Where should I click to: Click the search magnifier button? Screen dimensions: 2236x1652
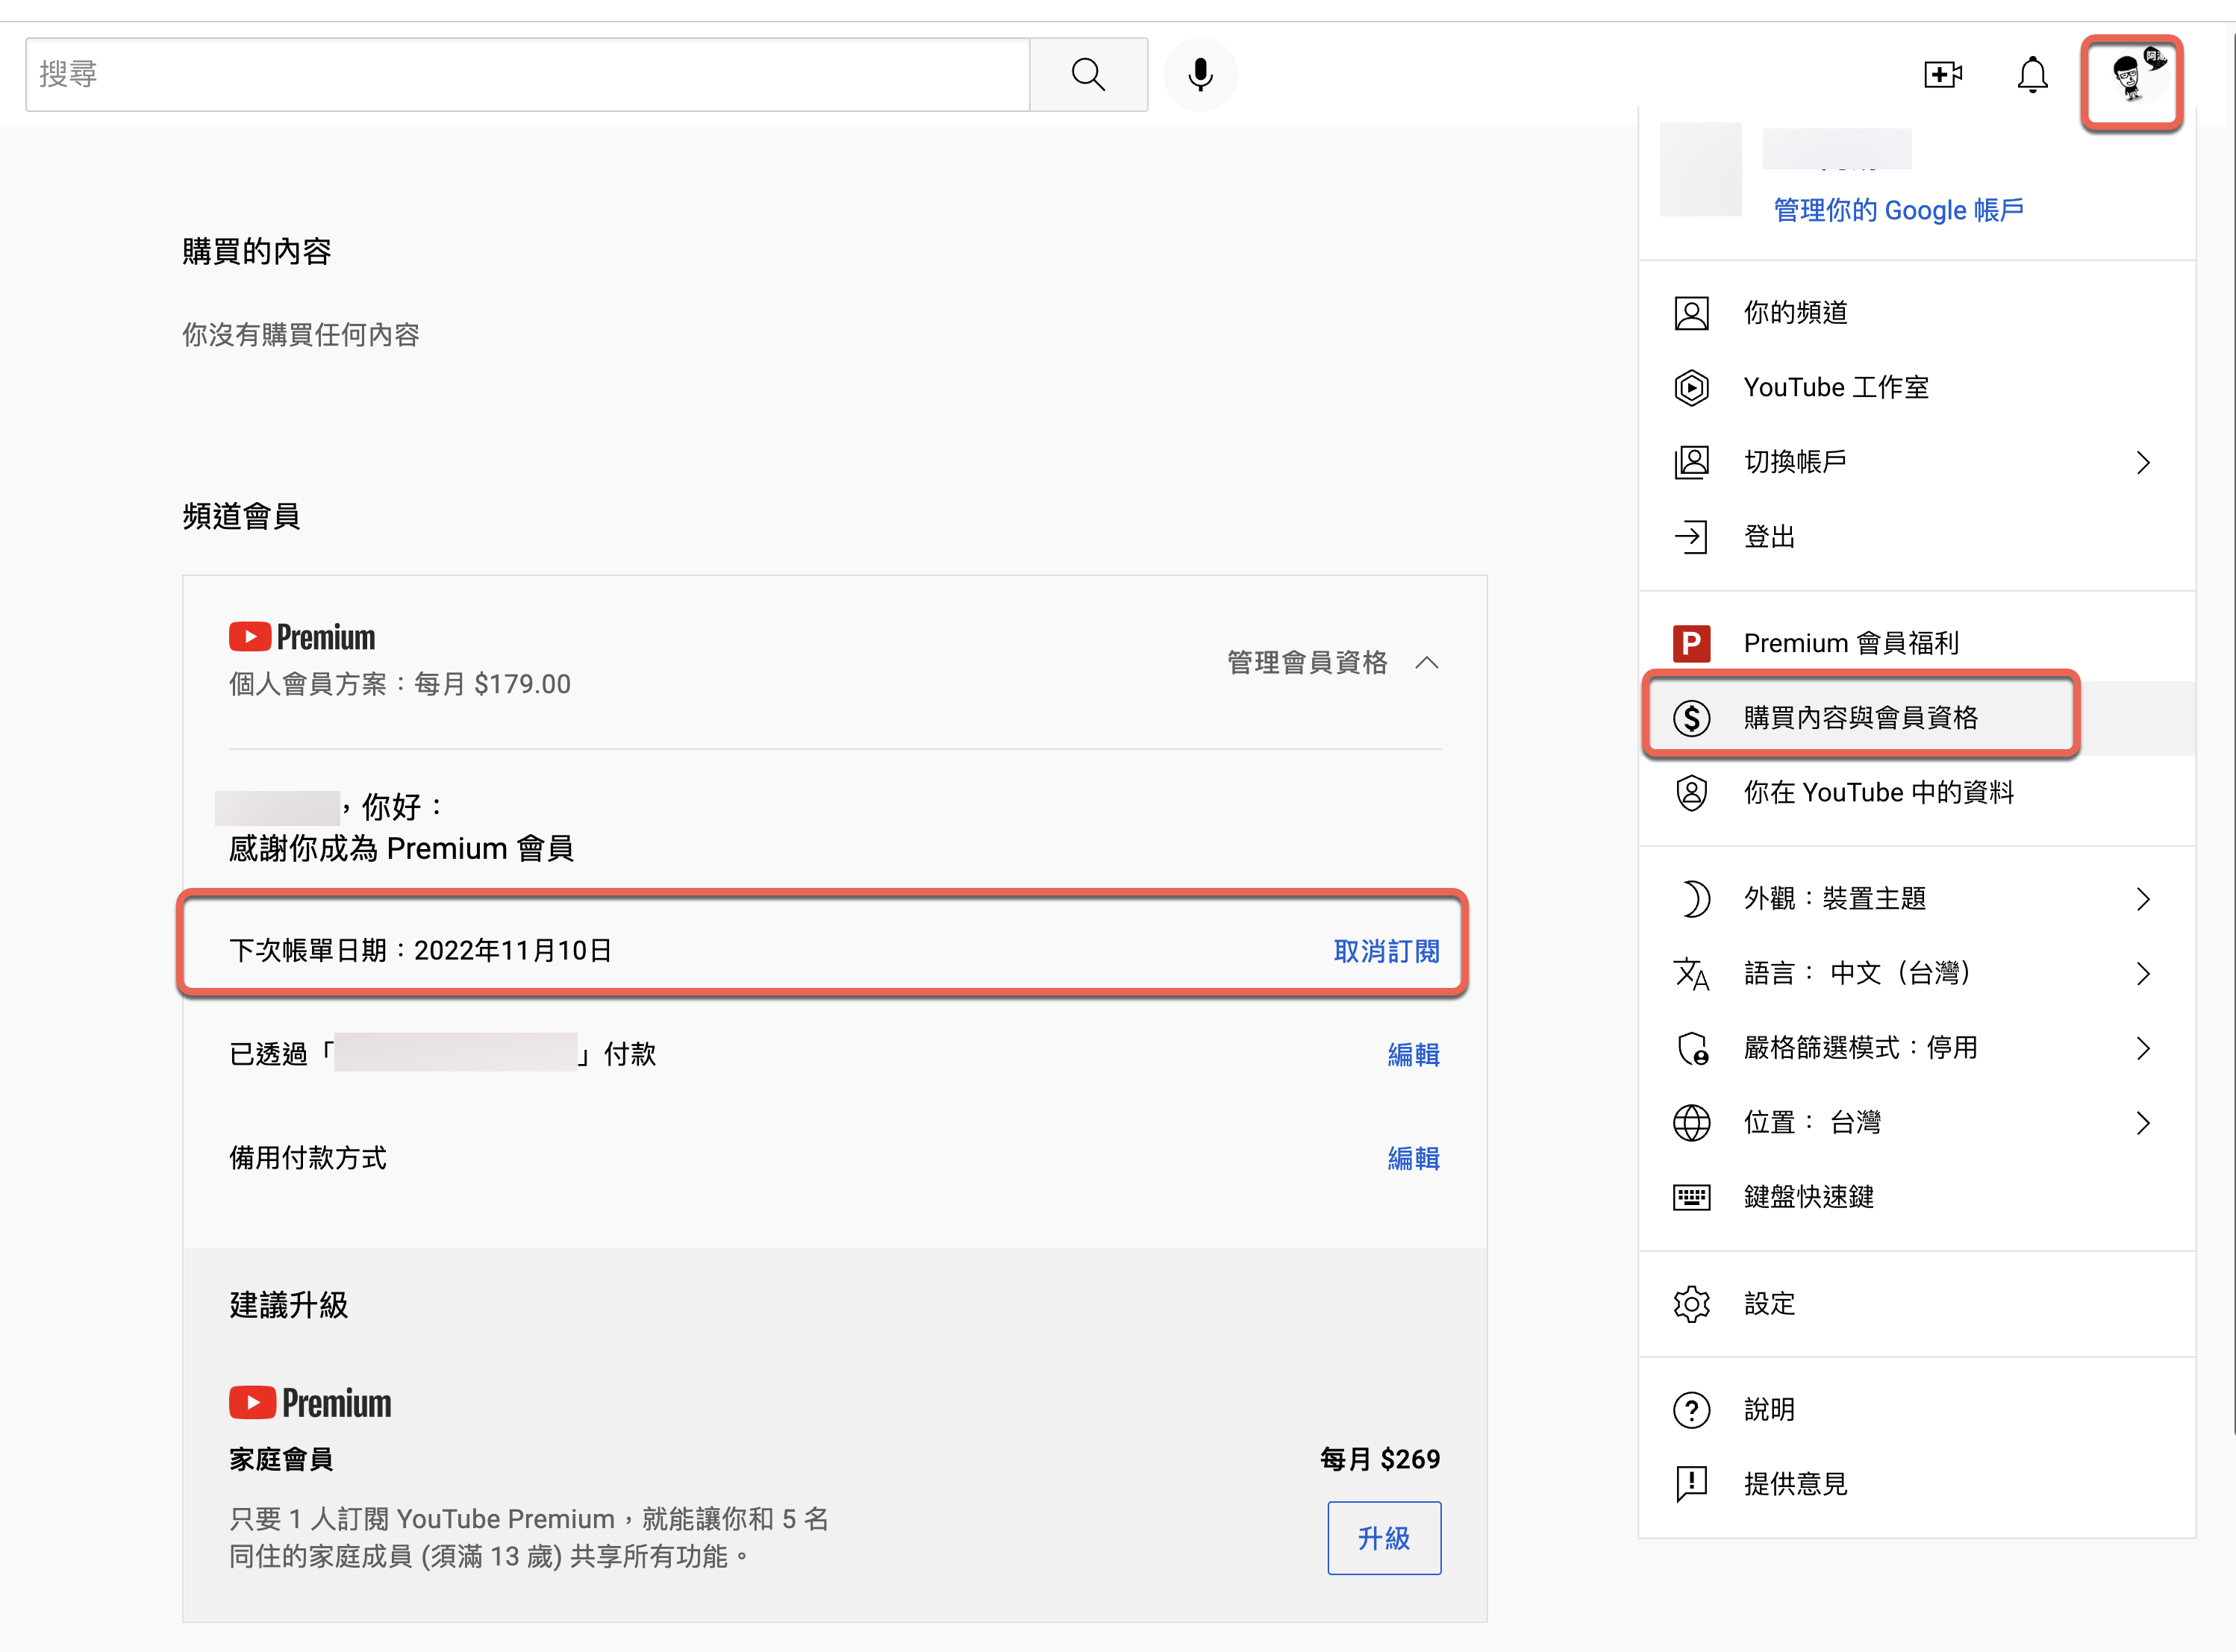click(x=1088, y=75)
